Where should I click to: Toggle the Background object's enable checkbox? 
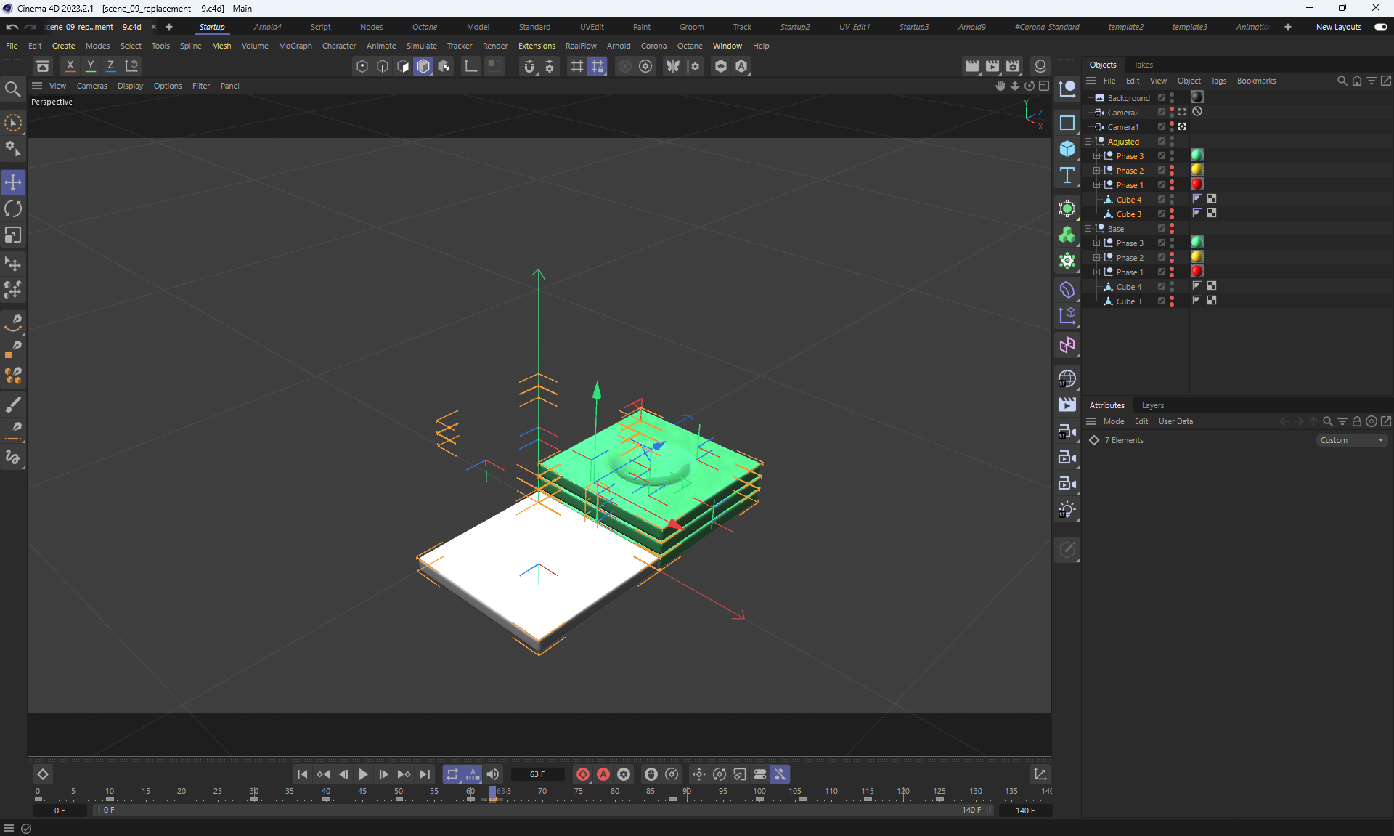pos(1162,98)
